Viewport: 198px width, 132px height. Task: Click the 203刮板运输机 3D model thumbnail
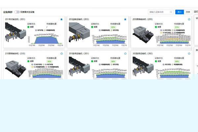[x=79, y=35]
